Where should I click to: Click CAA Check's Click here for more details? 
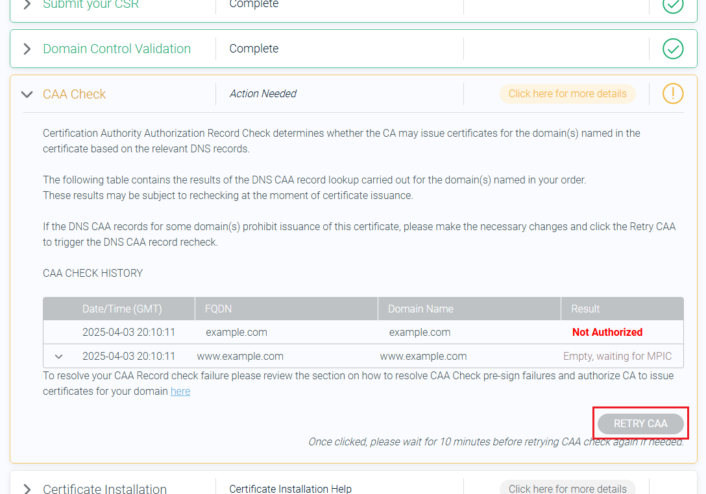click(x=567, y=93)
